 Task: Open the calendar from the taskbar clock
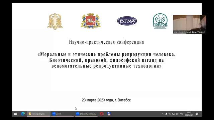coord(189,114)
